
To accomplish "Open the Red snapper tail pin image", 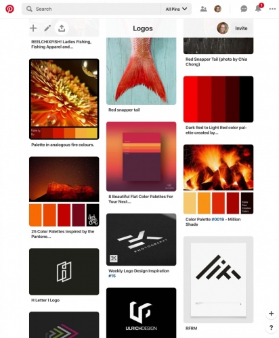I will click(x=142, y=71).
